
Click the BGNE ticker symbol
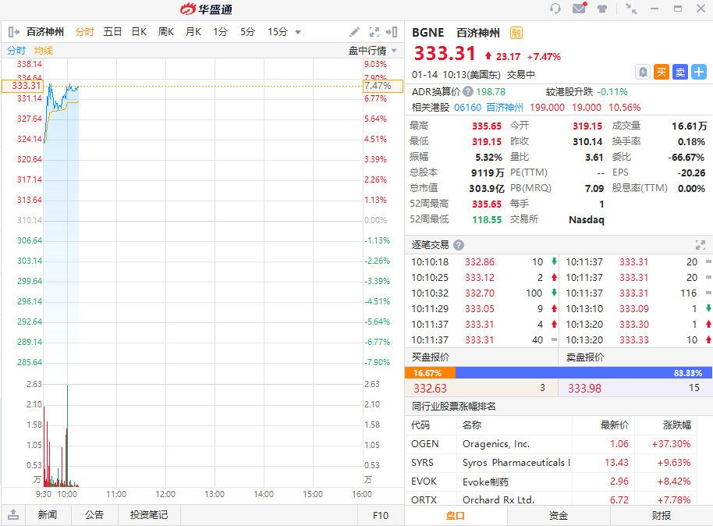click(x=428, y=33)
